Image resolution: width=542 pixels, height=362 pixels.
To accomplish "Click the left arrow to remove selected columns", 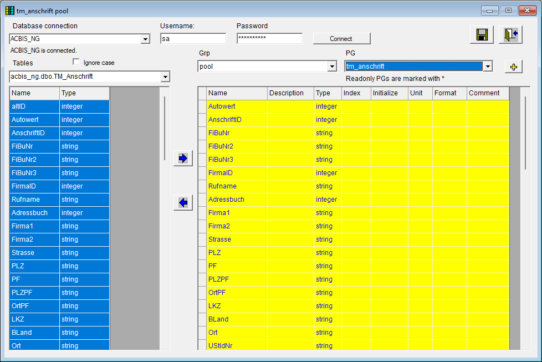I will 183,202.
